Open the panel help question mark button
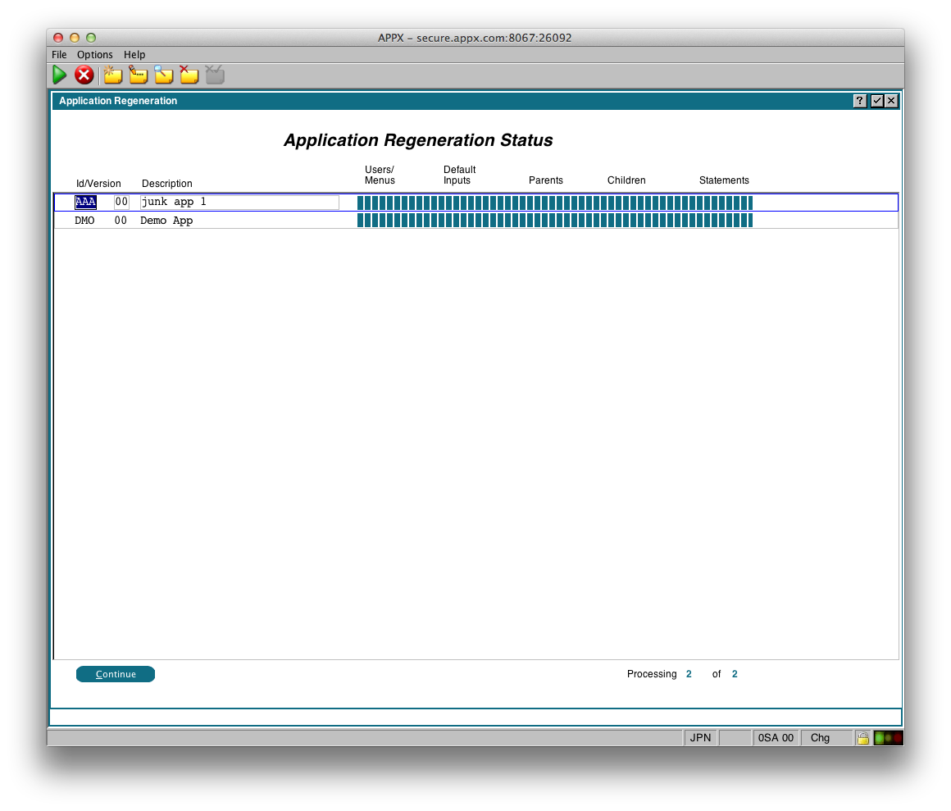The image size is (951, 811). click(860, 101)
